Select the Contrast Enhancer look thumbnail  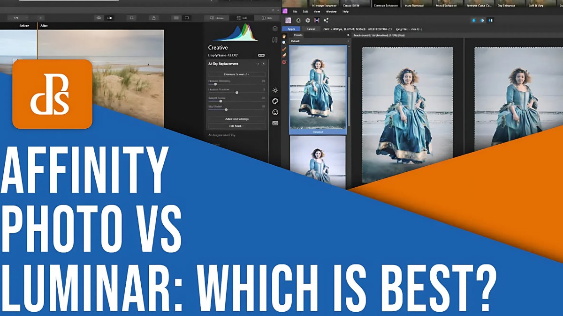click(x=386, y=3)
